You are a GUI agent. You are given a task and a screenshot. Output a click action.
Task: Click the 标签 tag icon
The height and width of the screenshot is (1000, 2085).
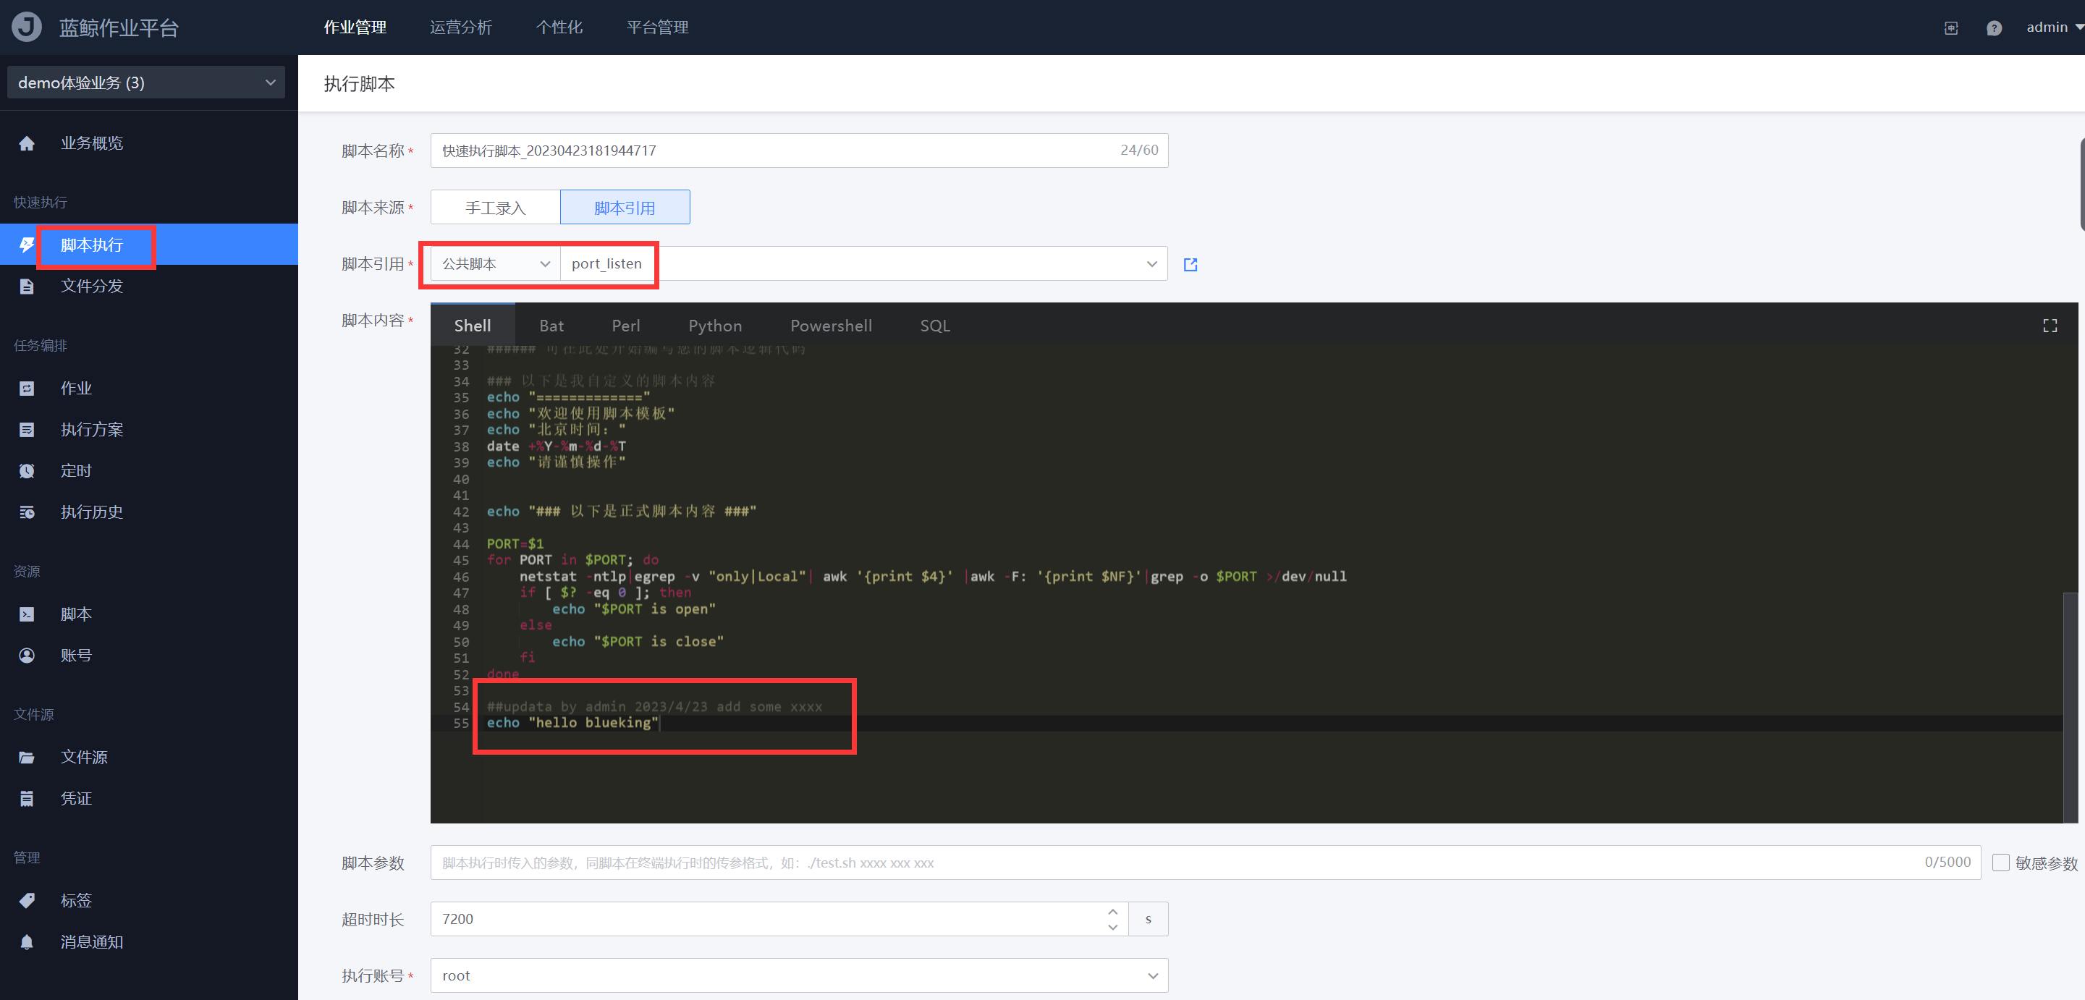[x=27, y=900]
